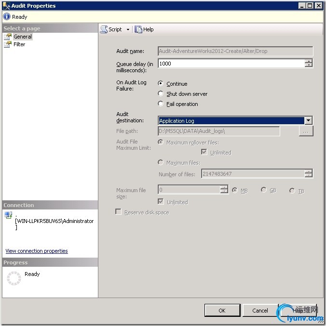Screen dimensions: 326x326
Task: Click the Connection section header
Action: pos(50,205)
